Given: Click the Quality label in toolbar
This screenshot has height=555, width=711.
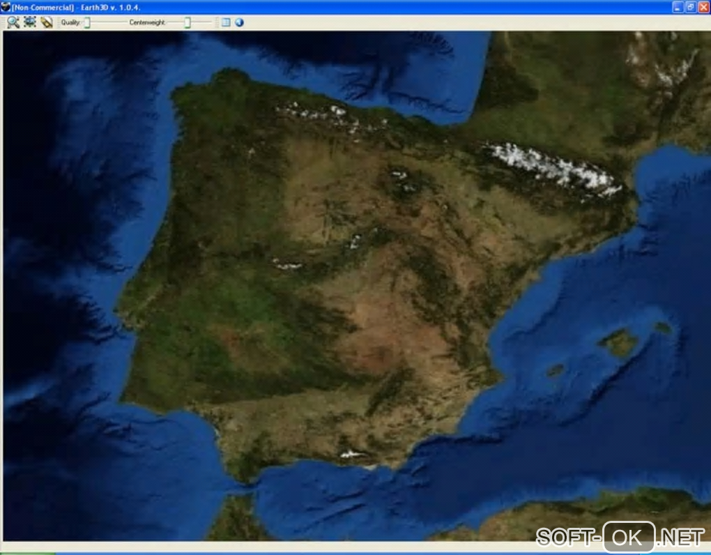Looking at the screenshot, I should 70,22.
